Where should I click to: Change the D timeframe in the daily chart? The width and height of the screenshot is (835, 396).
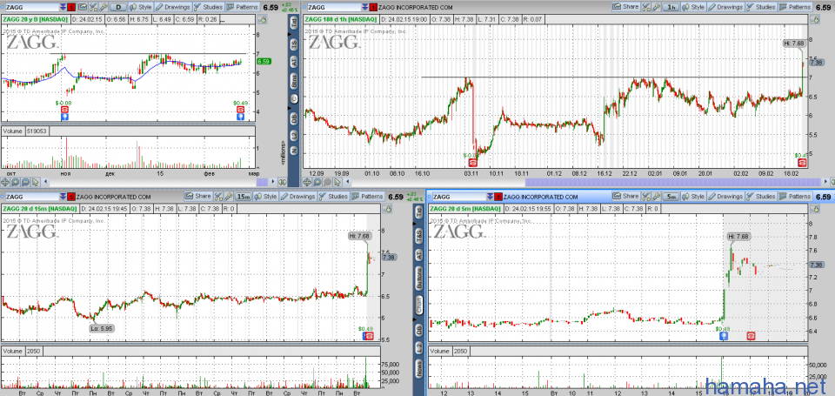(118, 7)
